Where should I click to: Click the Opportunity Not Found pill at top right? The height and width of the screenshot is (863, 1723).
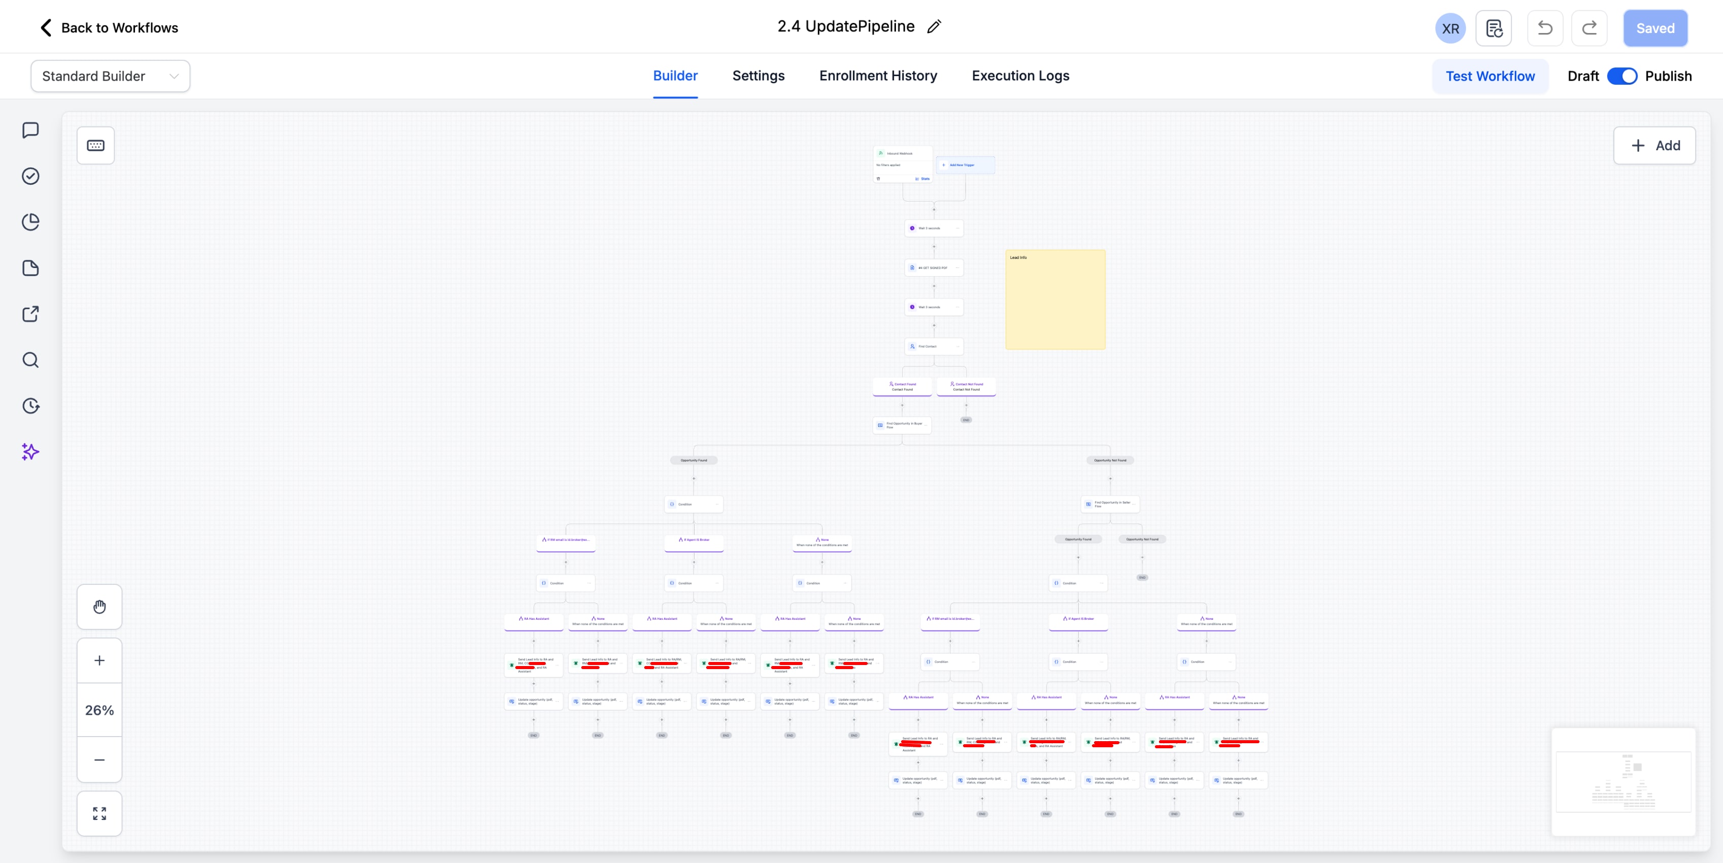click(1110, 460)
